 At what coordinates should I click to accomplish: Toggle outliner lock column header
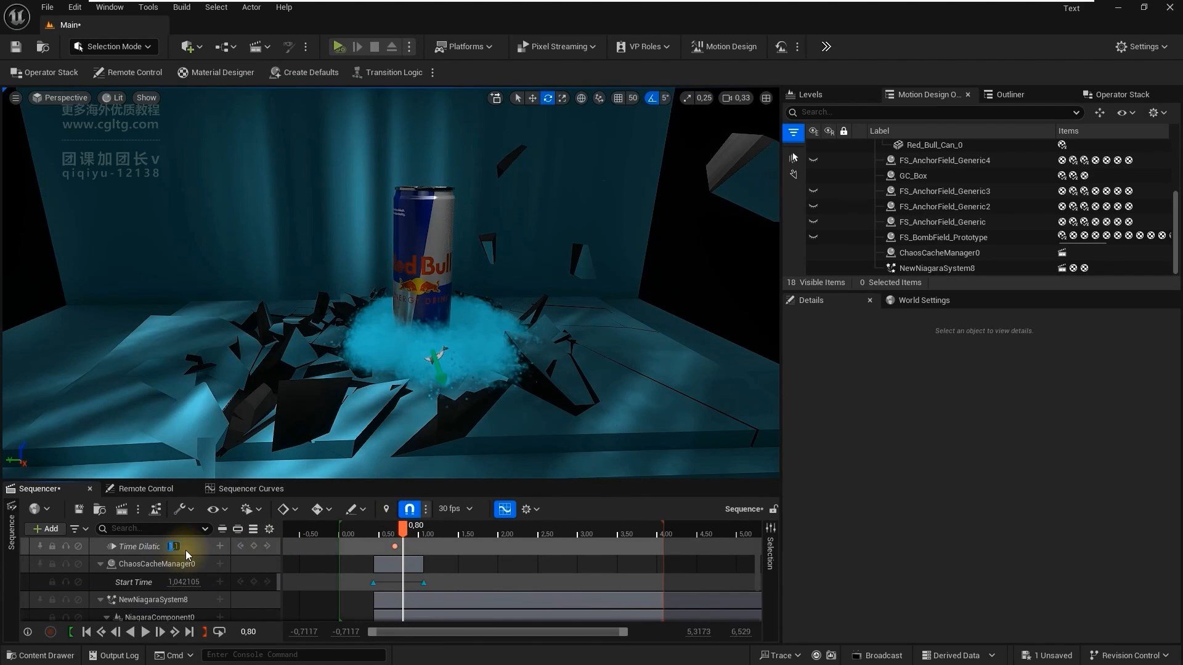(x=844, y=131)
